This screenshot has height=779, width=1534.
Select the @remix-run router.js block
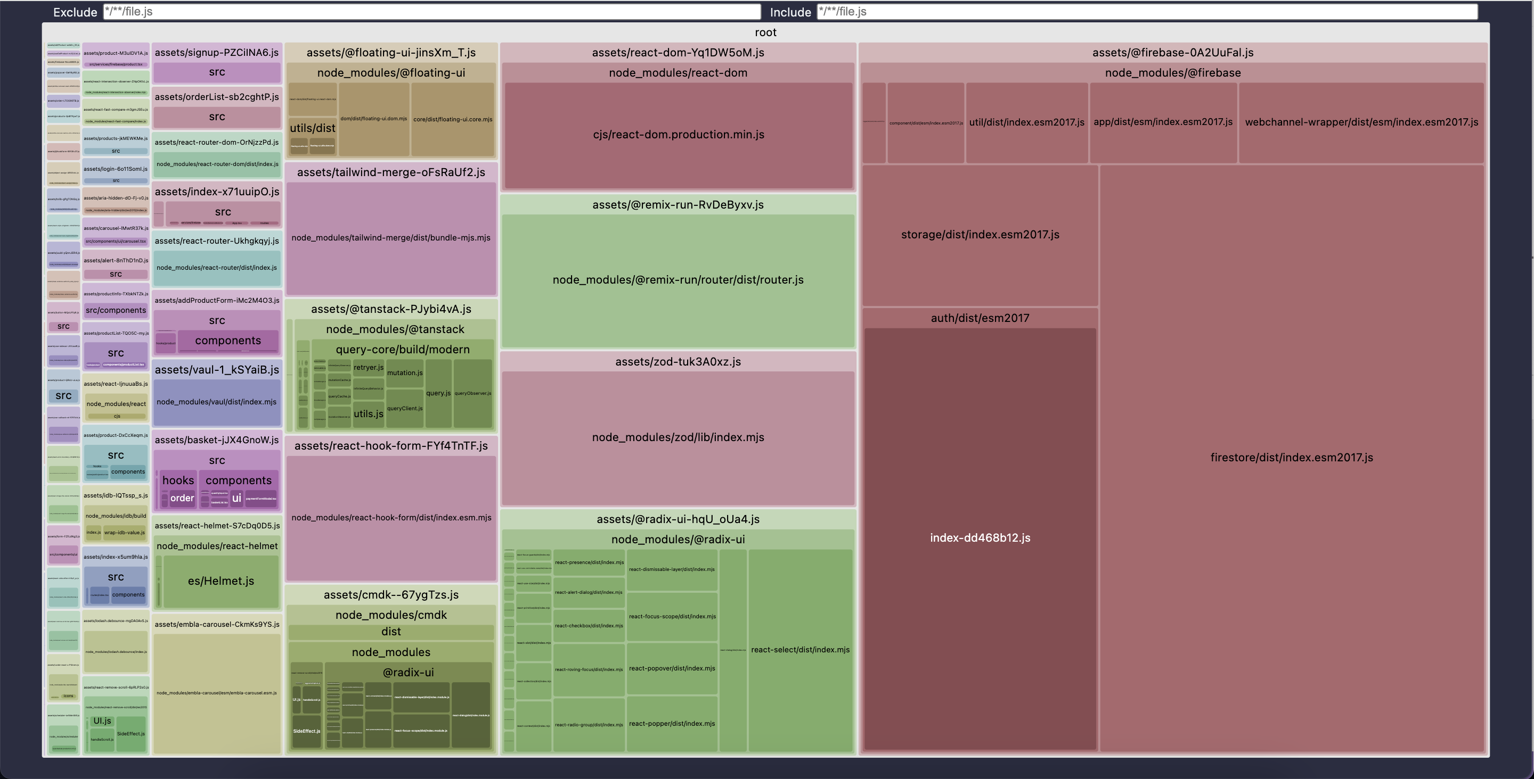(678, 280)
